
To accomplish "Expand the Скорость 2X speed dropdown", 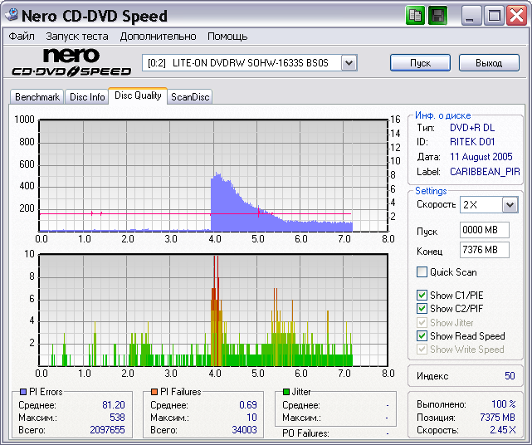I will [510, 204].
